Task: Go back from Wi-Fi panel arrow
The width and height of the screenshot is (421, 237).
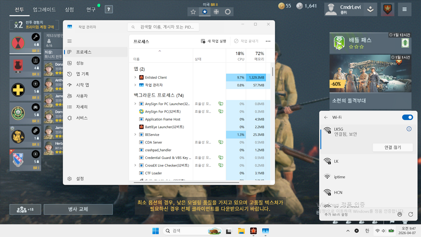Action: point(326,117)
